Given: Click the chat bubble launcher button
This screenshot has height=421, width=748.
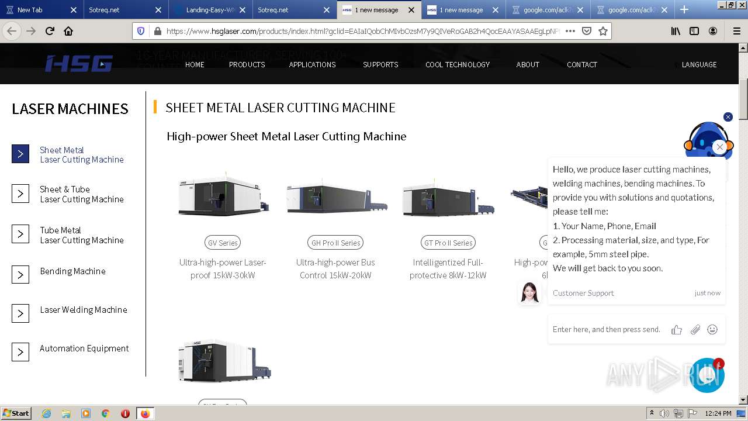Looking at the screenshot, I should (707, 375).
